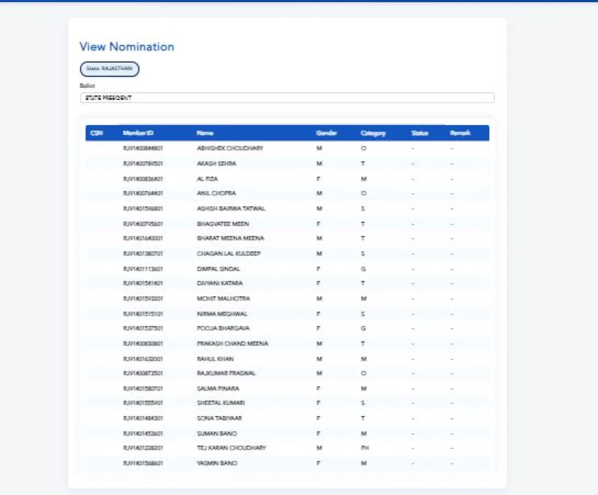Click the MemberID column header
This screenshot has height=495, width=598.
pyautogui.click(x=137, y=133)
